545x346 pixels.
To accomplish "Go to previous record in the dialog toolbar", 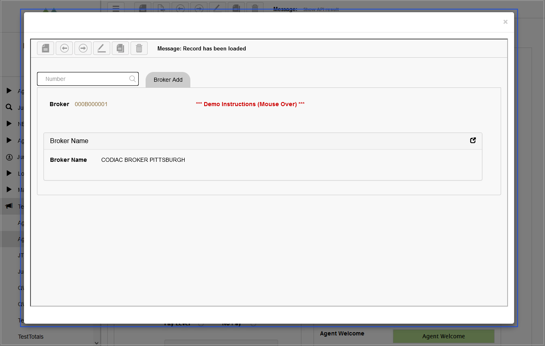I will coord(64,48).
